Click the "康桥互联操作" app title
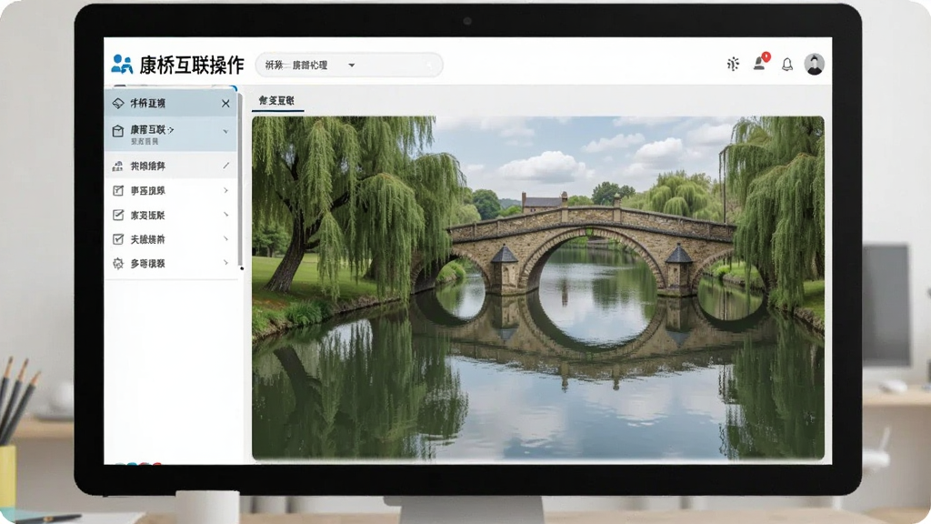931x524 pixels. pyautogui.click(x=192, y=65)
